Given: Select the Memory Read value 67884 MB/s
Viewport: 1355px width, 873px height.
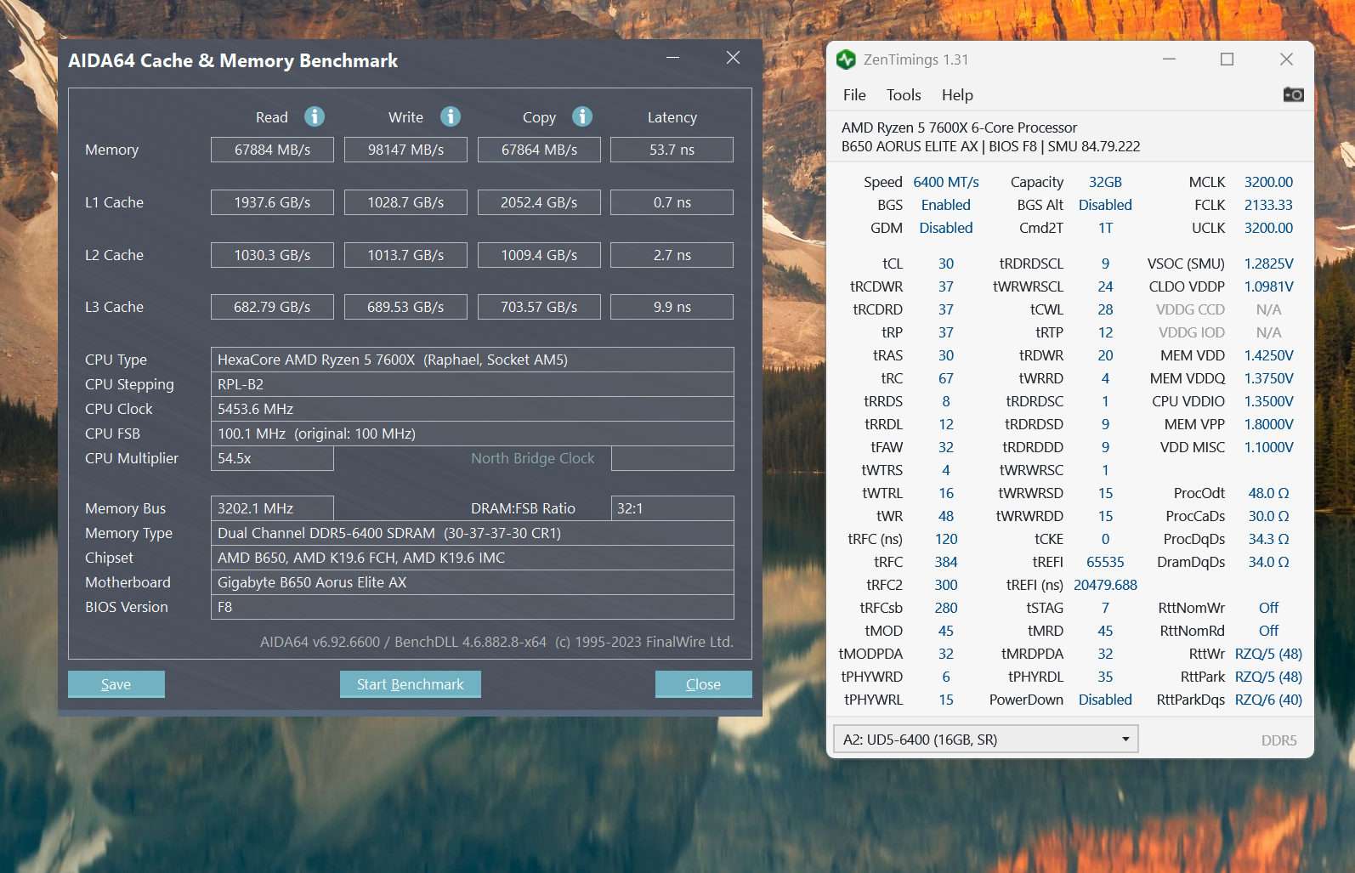Looking at the screenshot, I should 272,150.
